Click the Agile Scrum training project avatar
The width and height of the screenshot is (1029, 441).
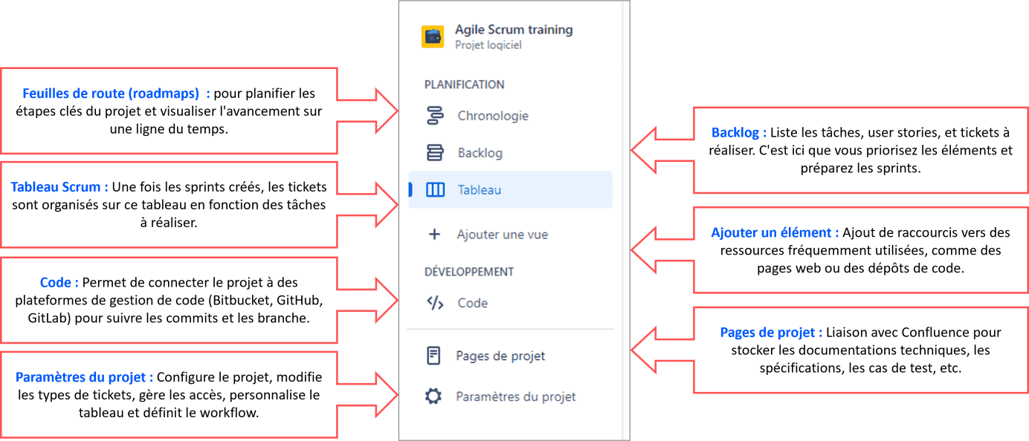pos(433,36)
